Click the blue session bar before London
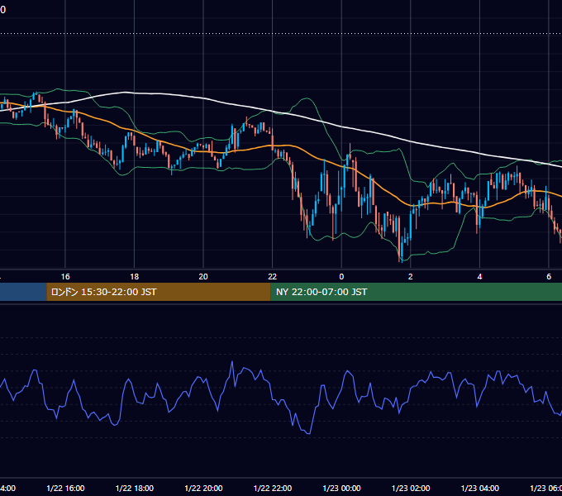This screenshot has width=562, height=496. tap(23, 292)
